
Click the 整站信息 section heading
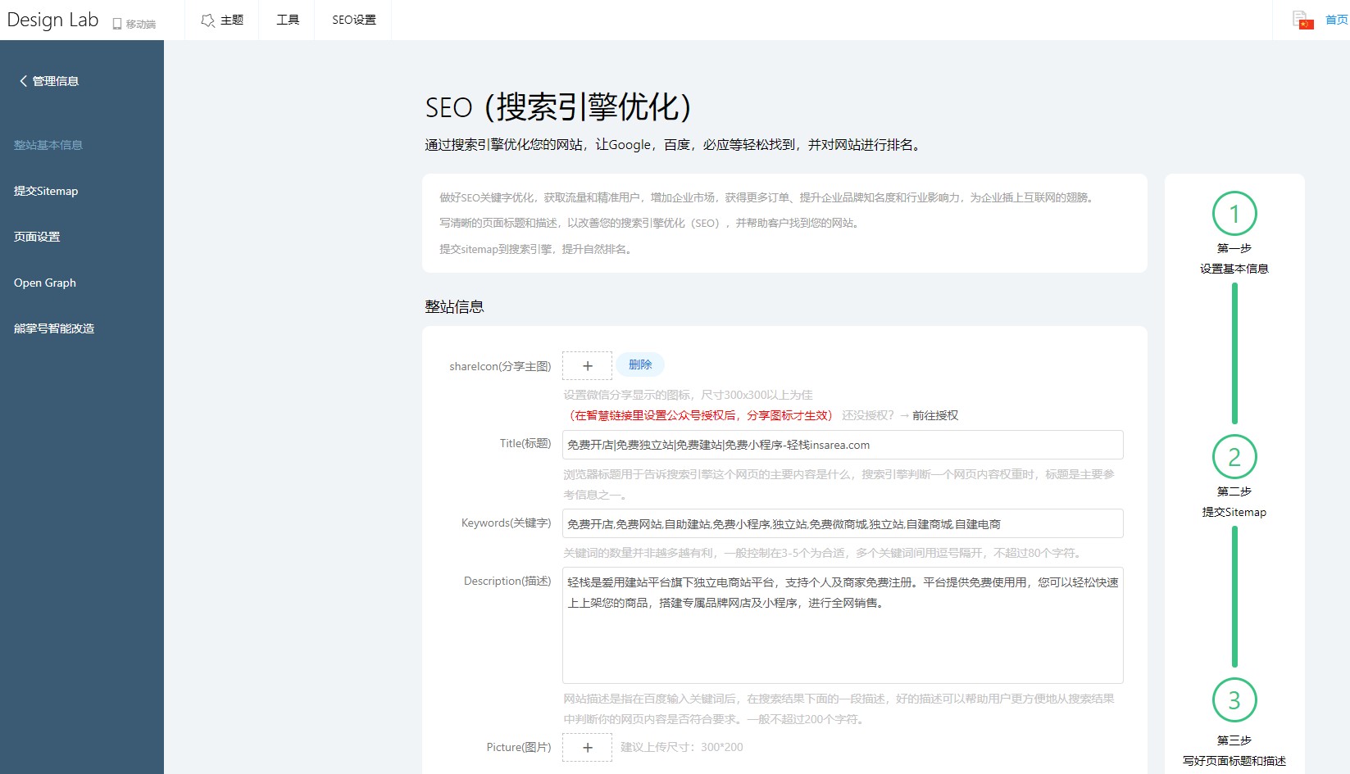coord(454,307)
